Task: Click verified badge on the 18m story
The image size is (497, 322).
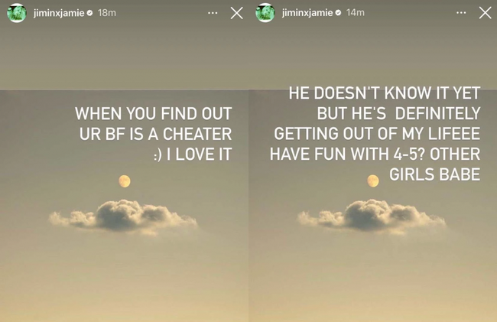Action: tap(89, 13)
